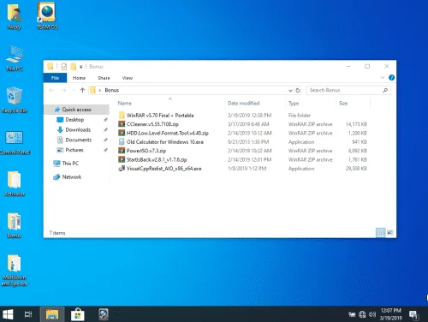Open the Customize Quick Access Toolbar dropdown
Image resolution: width=428 pixels, height=322 pixels.
[81, 67]
